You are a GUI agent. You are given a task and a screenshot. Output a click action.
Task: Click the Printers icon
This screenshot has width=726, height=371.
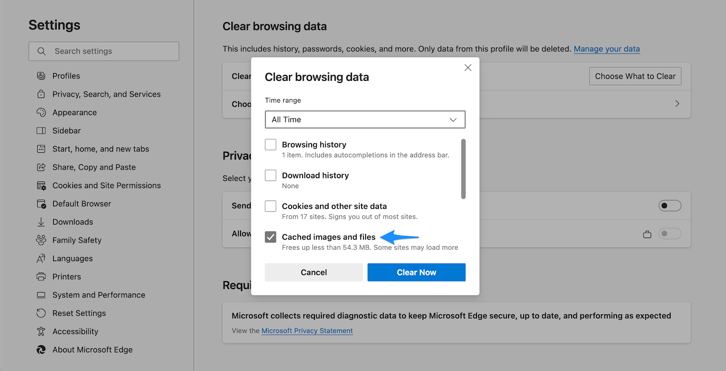[x=41, y=277]
